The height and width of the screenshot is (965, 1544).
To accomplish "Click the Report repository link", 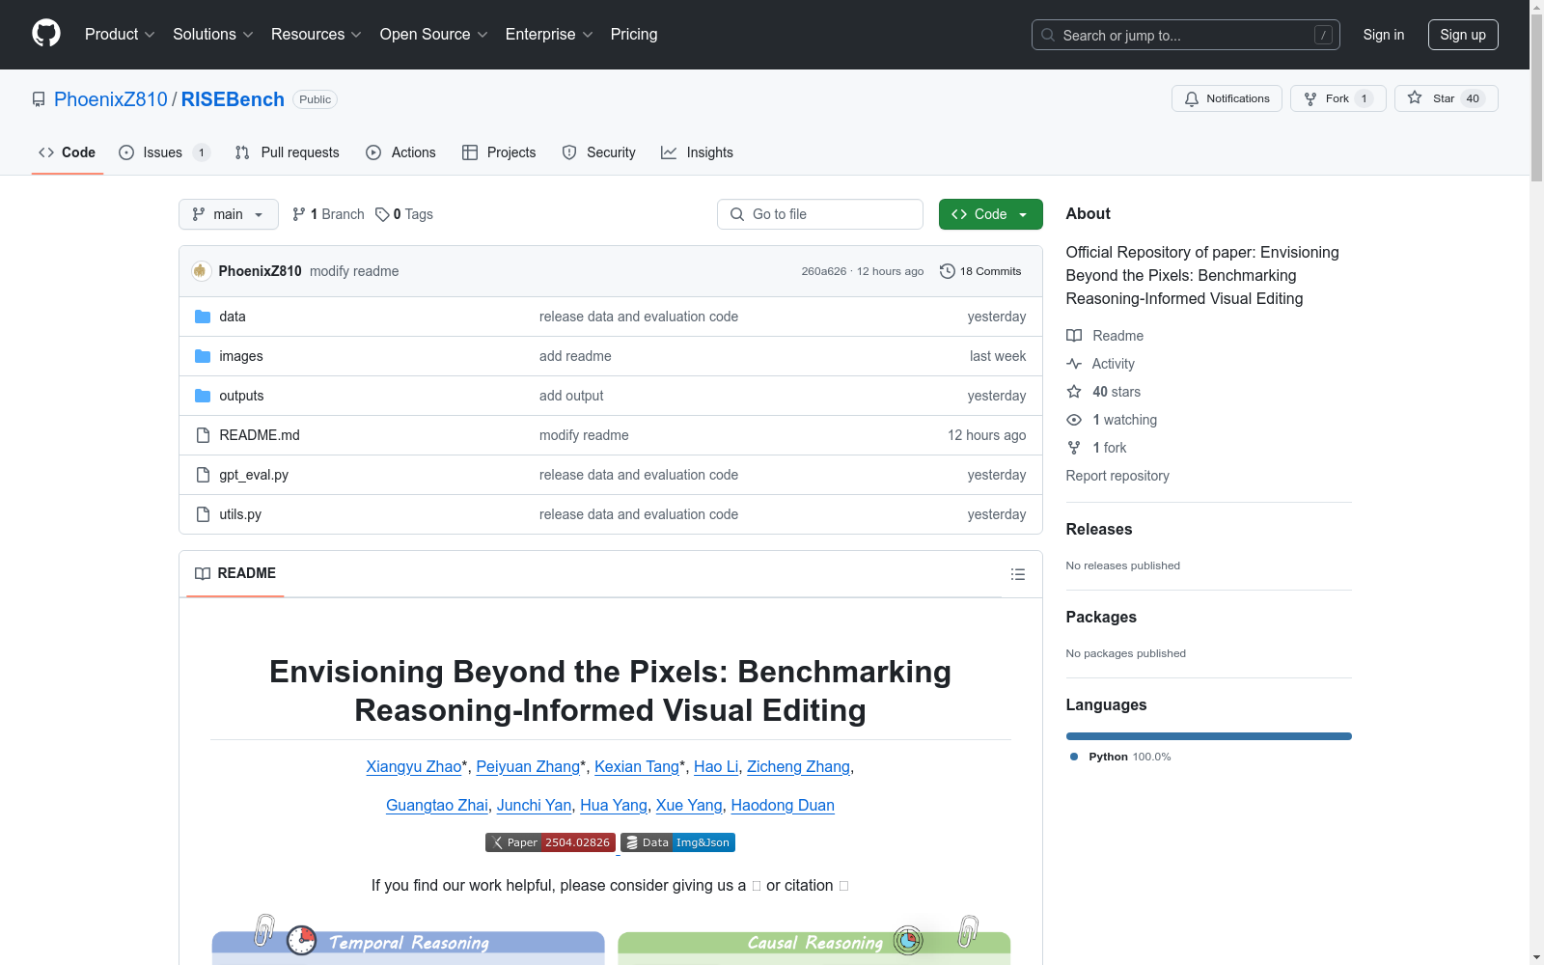I will [1117, 476].
